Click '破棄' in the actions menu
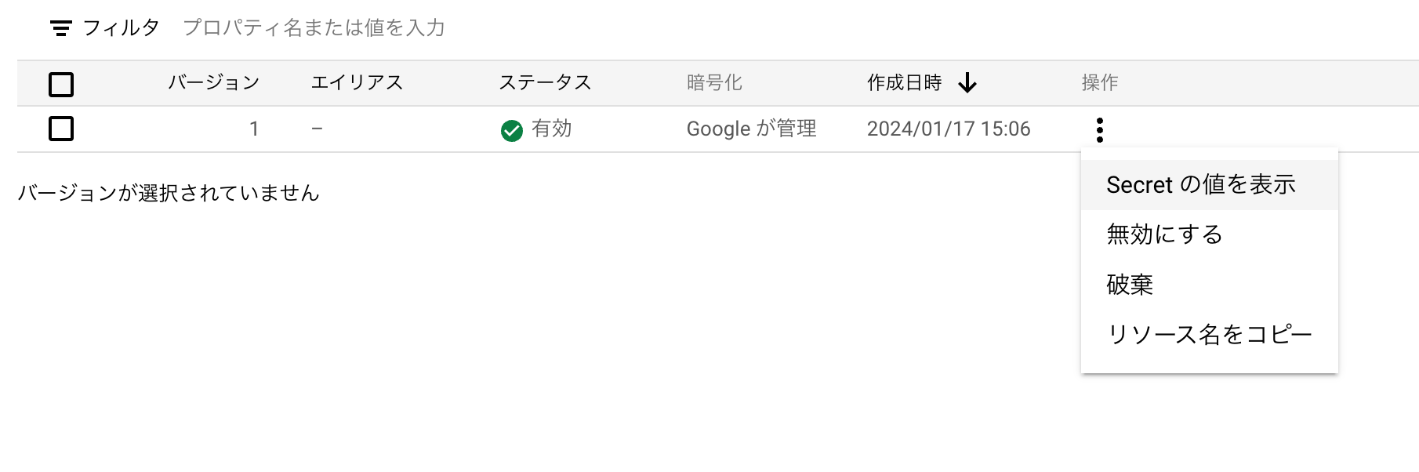Image resolution: width=1419 pixels, height=472 pixels. click(x=1130, y=285)
